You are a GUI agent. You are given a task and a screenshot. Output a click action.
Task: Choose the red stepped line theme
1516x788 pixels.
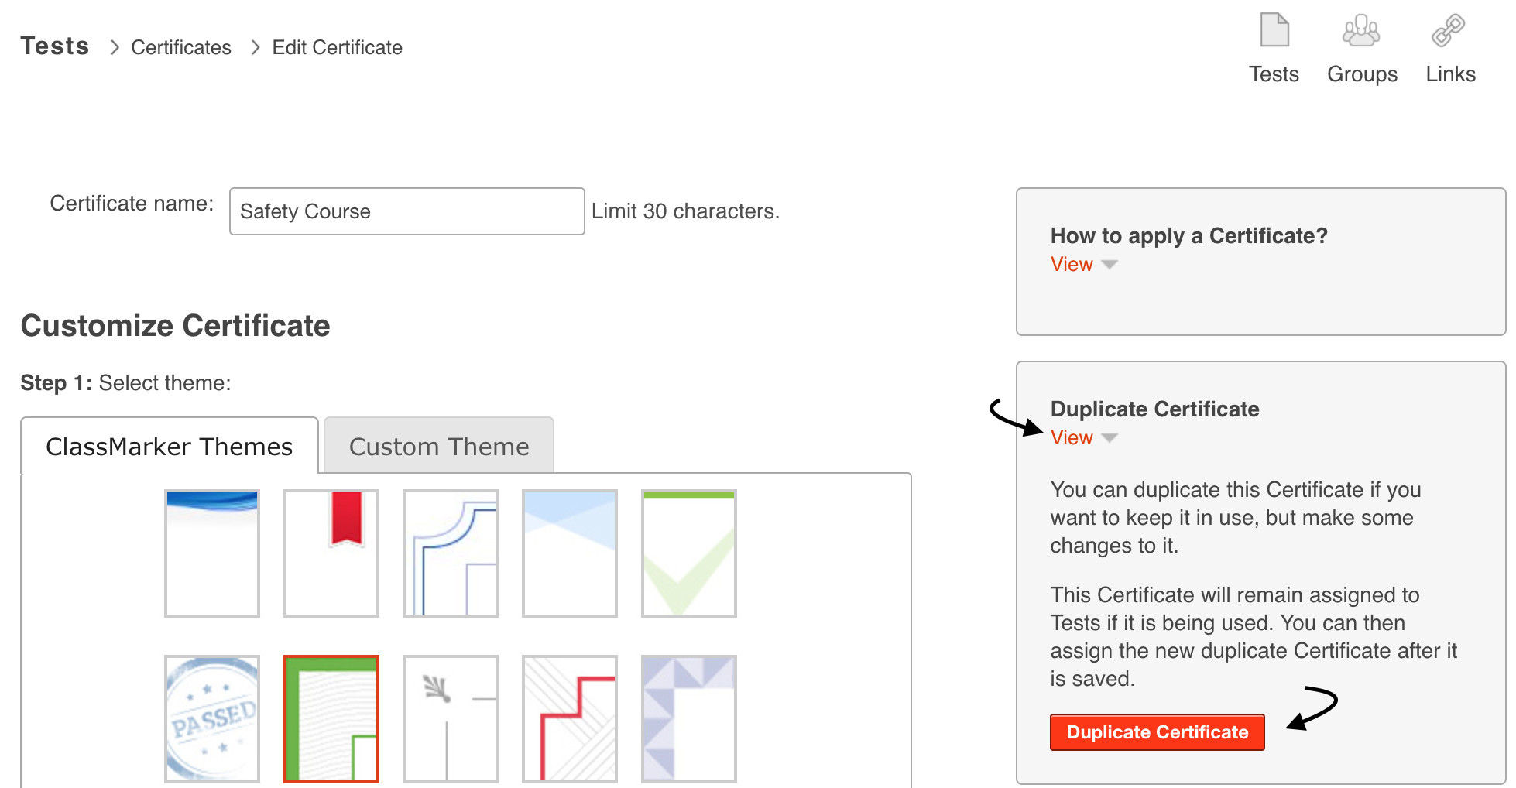click(x=570, y=718)
